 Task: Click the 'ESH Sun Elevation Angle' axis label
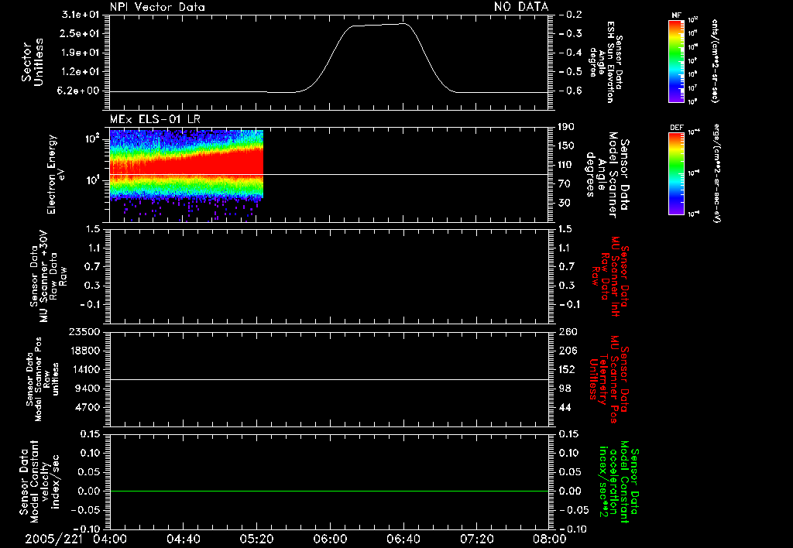click(x=605, y=62)
